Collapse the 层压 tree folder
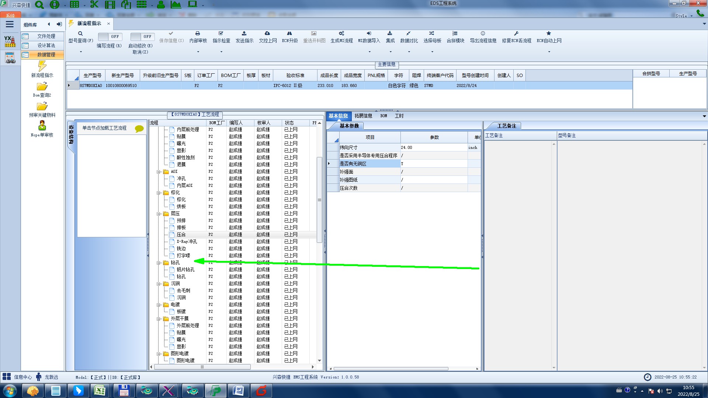 pyautogui.click(x=159, y=214)
